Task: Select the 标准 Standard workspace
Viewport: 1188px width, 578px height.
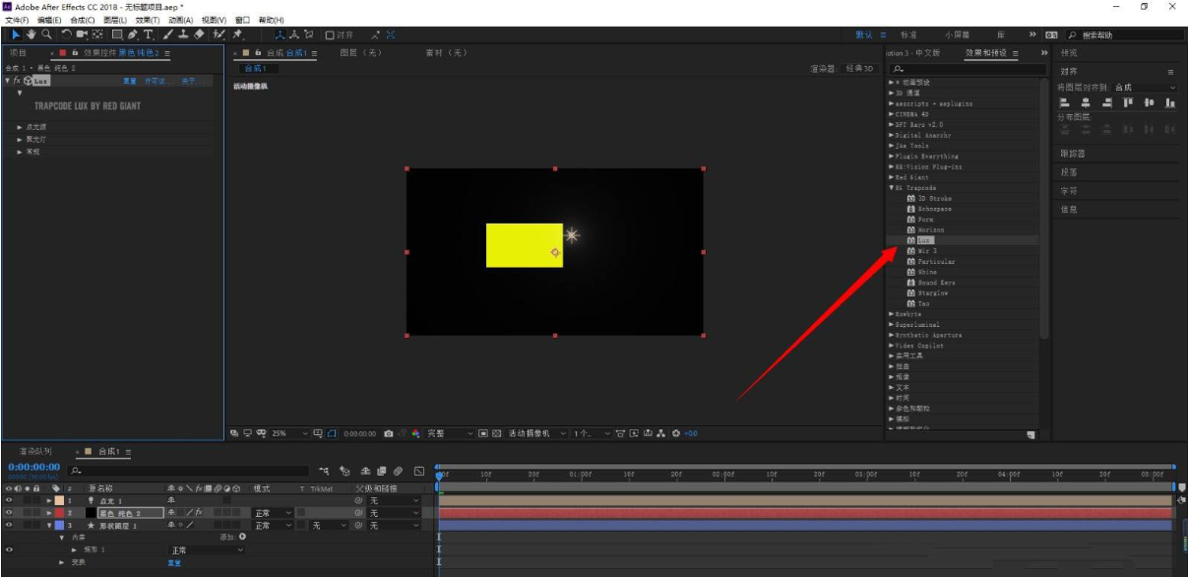Action: (907, 34)
